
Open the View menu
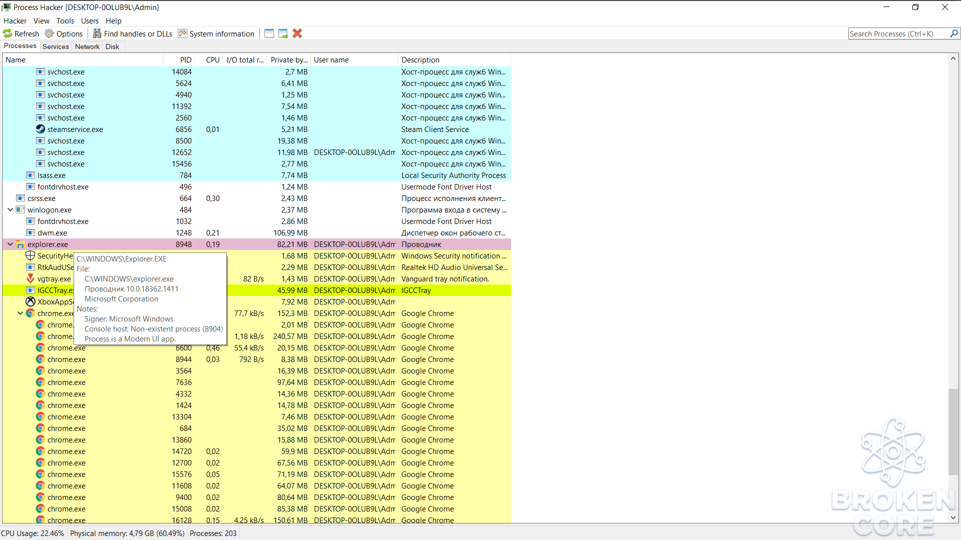point(42,20)
